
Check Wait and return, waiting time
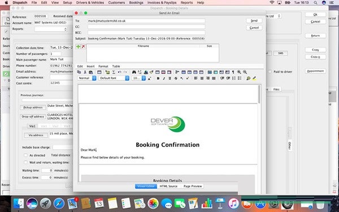coord(26,162)
